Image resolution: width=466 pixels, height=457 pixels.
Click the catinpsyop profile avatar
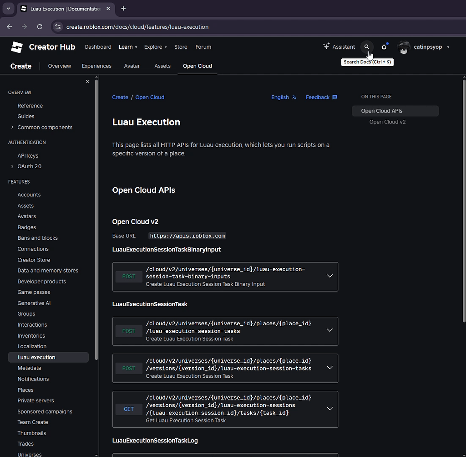point(404,47)
